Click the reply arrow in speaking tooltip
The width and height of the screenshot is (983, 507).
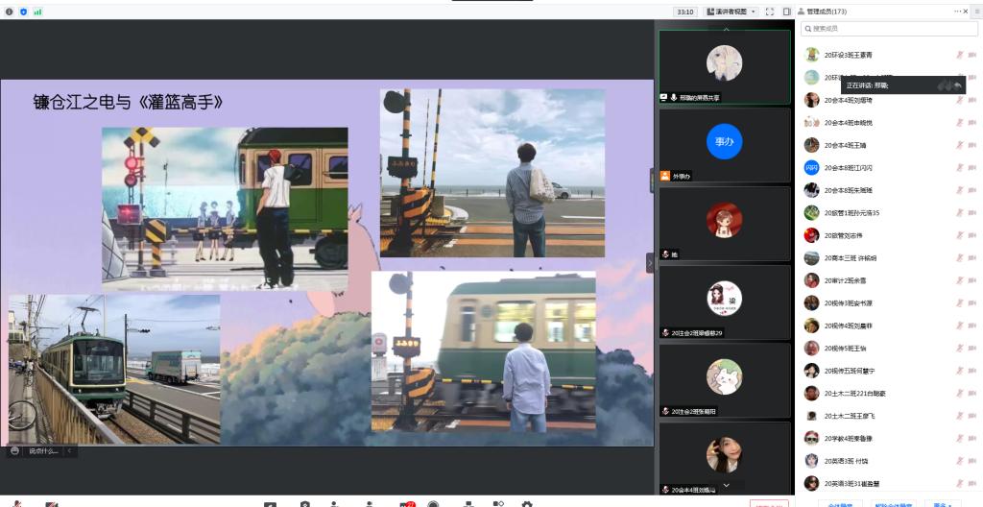[957, 85]
